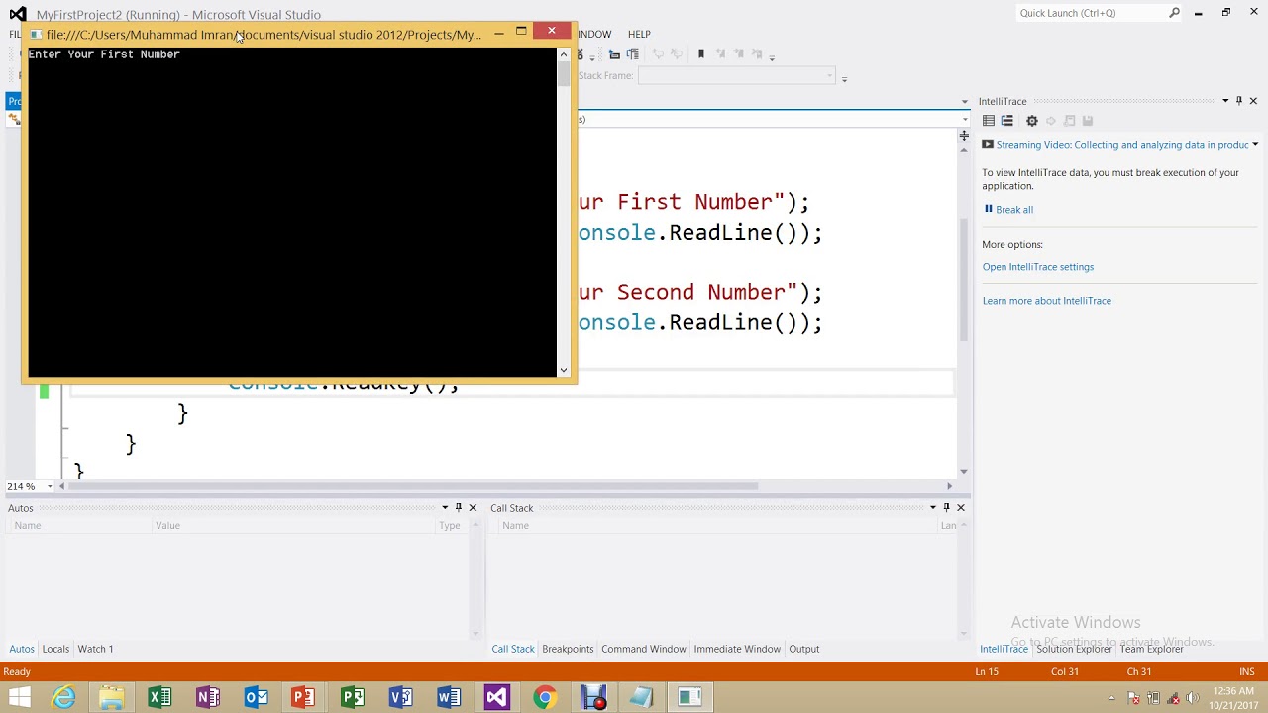Open Google Chrome from the taskbar

point(544,697)
